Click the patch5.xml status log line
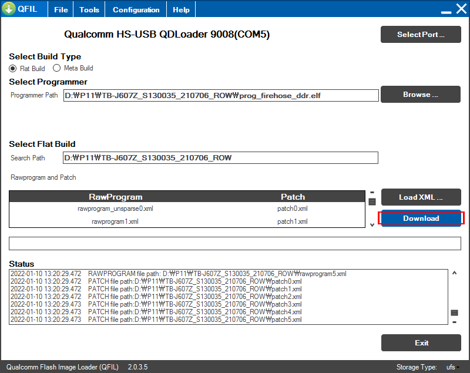 tap(156, 320)
